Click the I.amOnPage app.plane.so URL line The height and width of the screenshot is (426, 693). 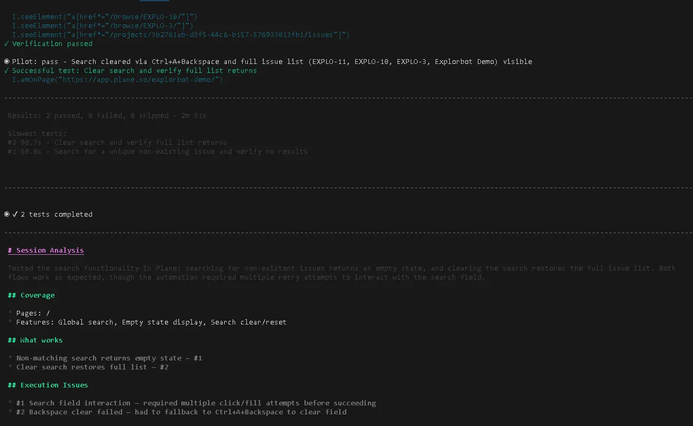tap(117, 80)
